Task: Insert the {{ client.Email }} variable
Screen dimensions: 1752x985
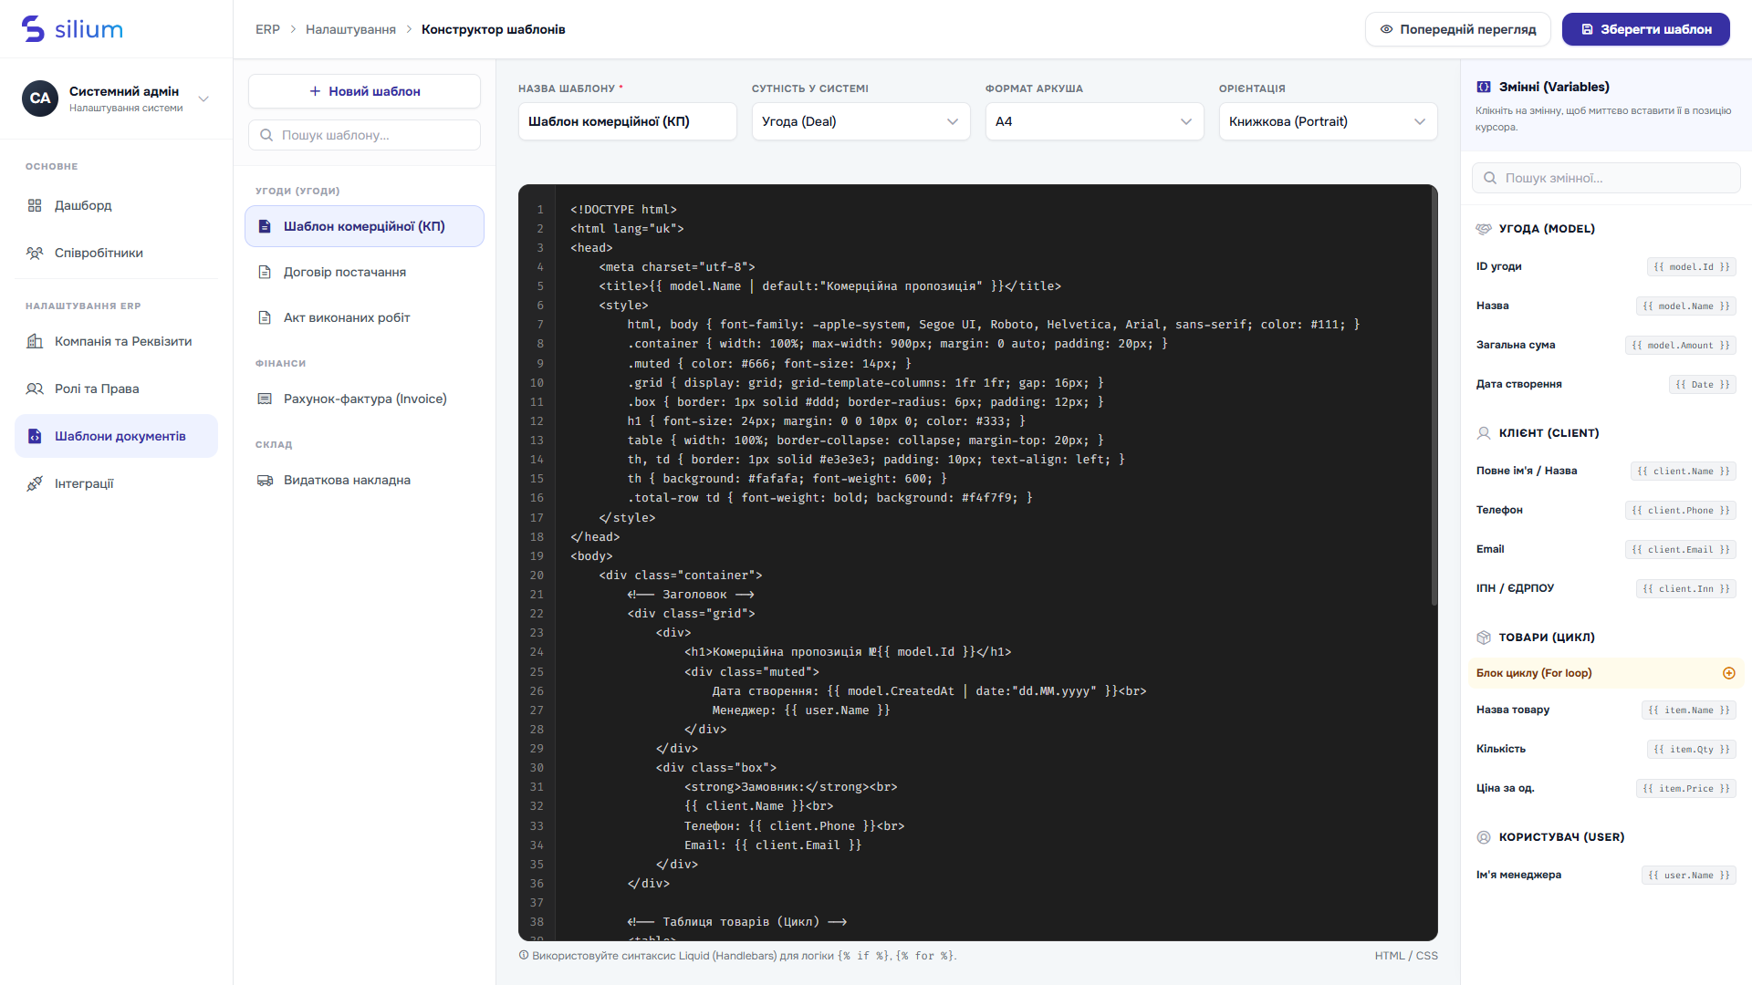Action: tap(1680, 550)
